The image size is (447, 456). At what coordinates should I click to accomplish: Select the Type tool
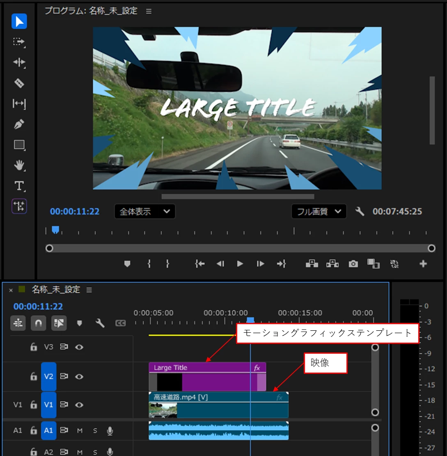[x=19, y=186]
